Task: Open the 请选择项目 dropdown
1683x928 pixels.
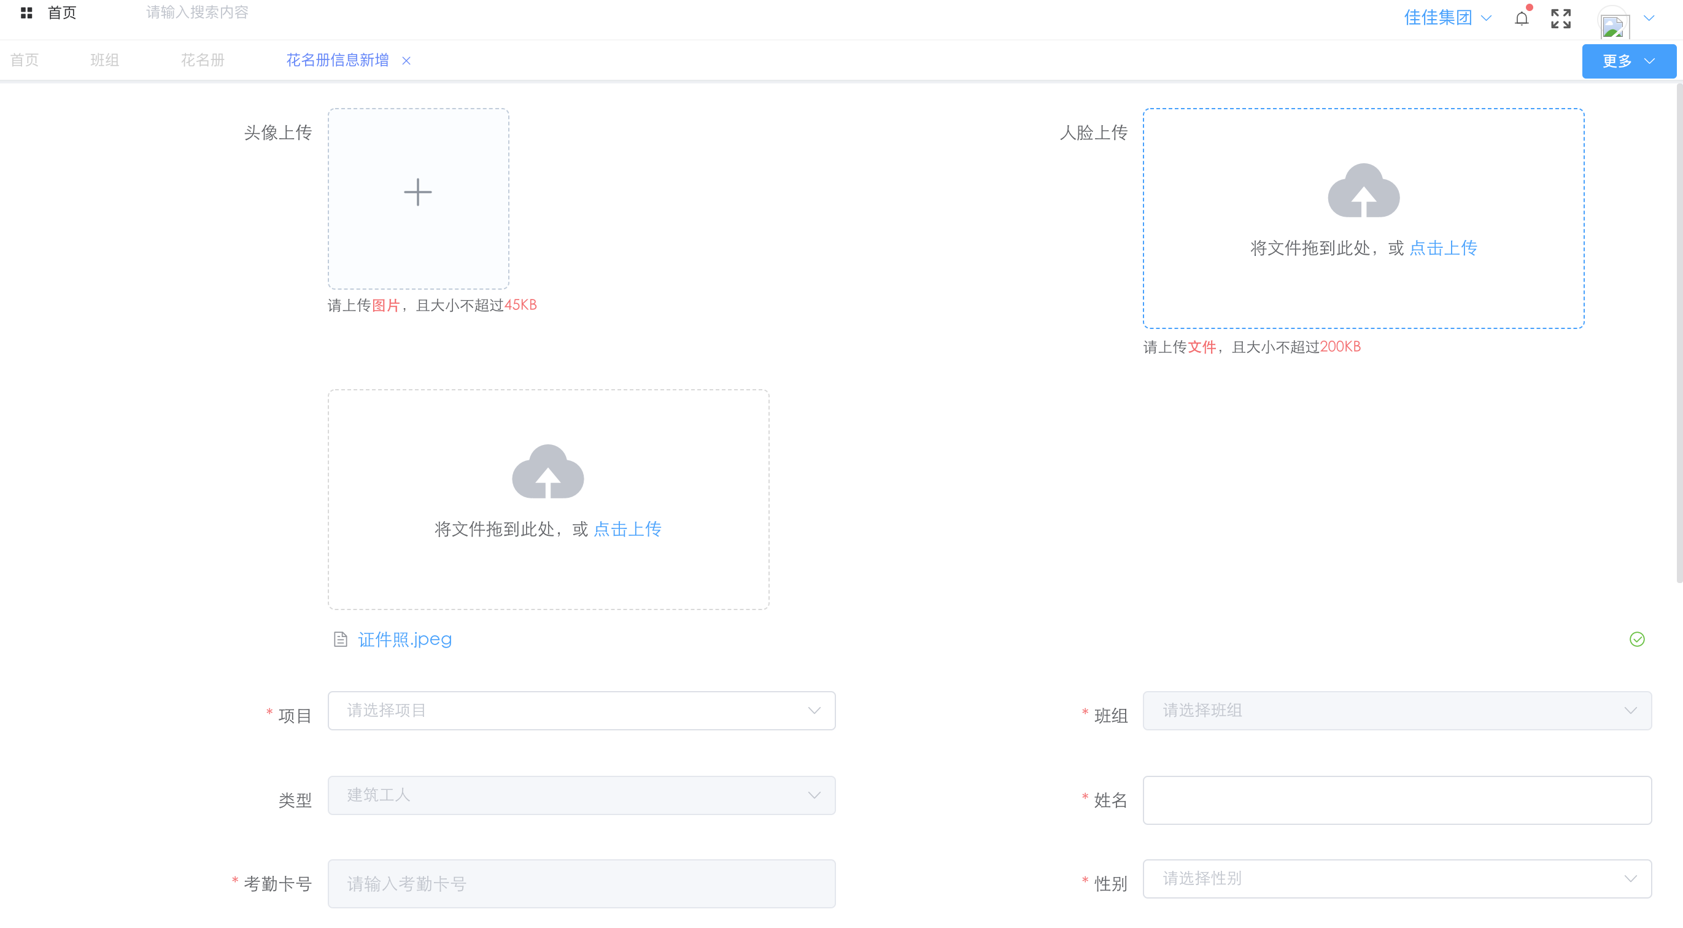Action: [x=581, y=710]
